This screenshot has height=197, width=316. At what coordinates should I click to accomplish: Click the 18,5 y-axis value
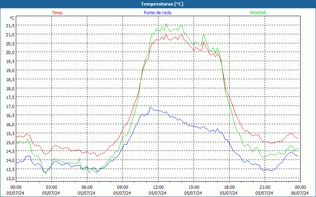coord(10,80)
